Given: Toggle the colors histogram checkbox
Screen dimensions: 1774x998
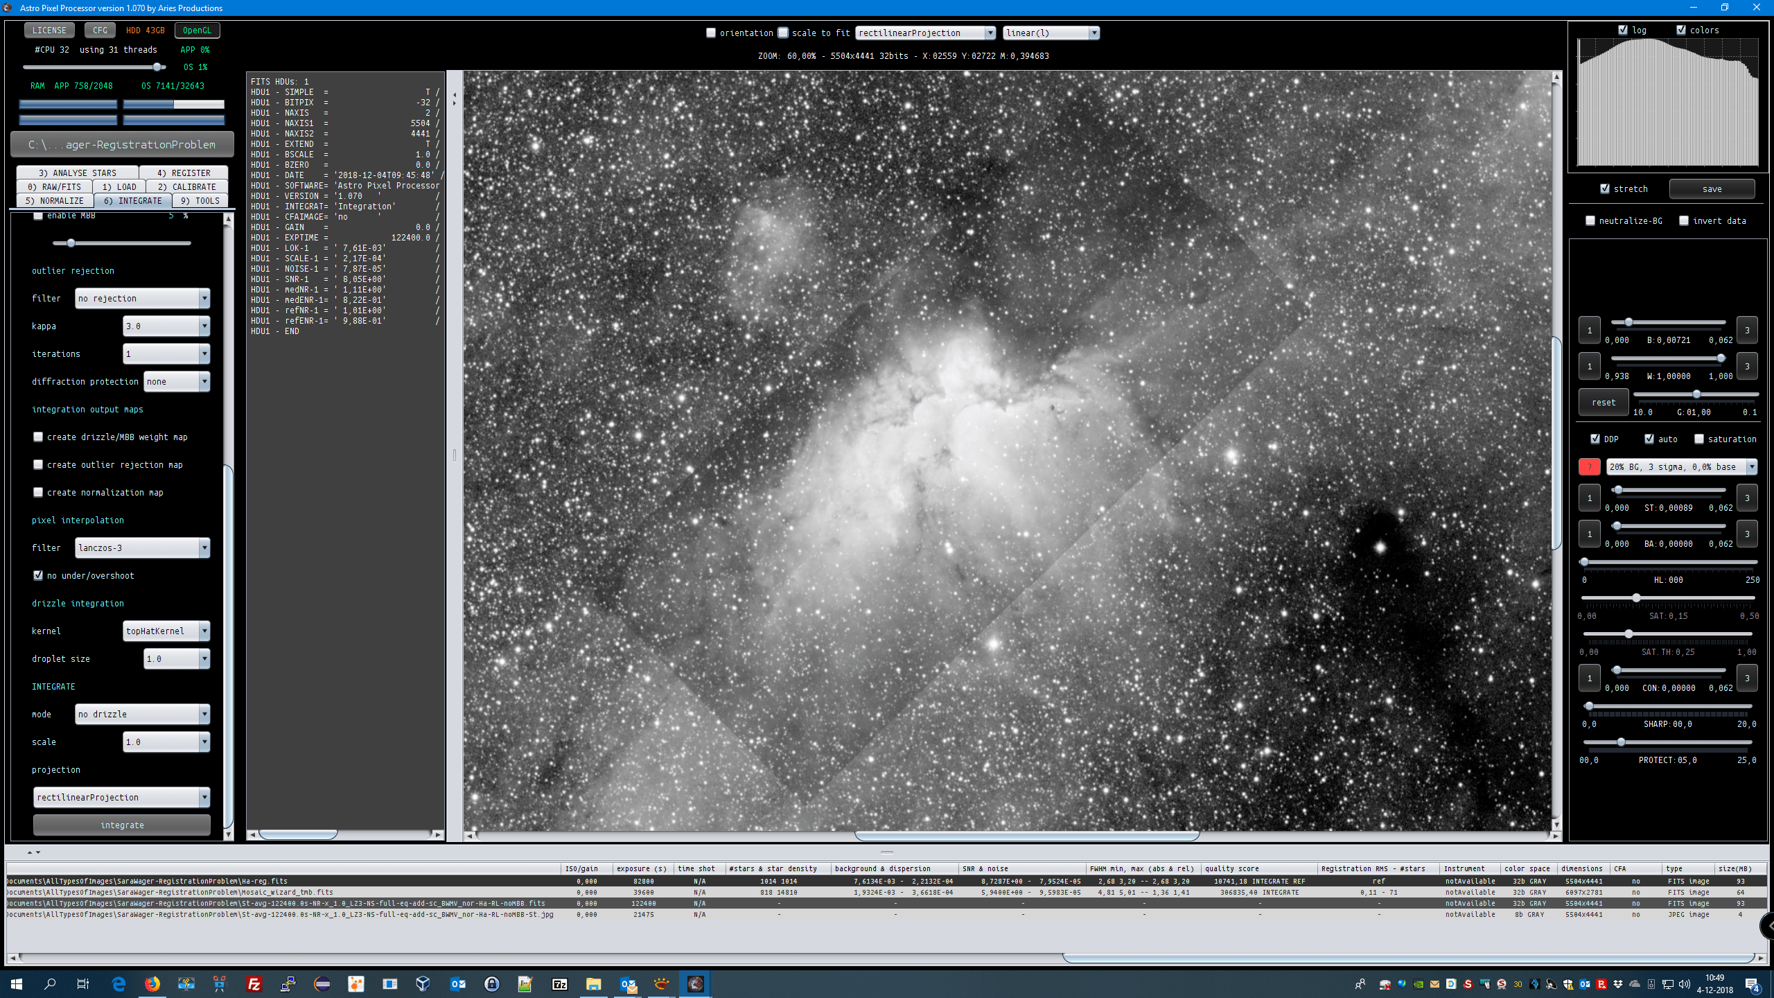Looking at the screenshot, I should click(1681, 30).
